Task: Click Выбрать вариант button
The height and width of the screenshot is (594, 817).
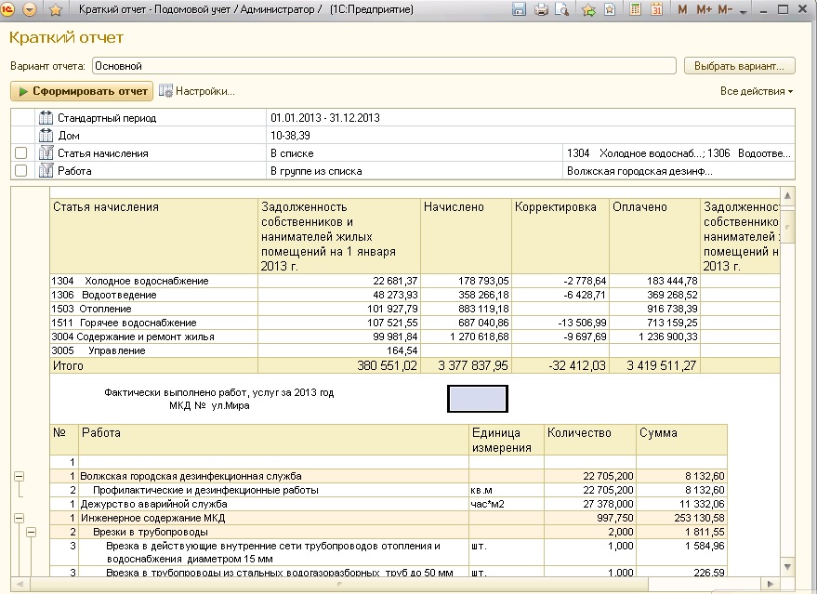Action: 739,66
